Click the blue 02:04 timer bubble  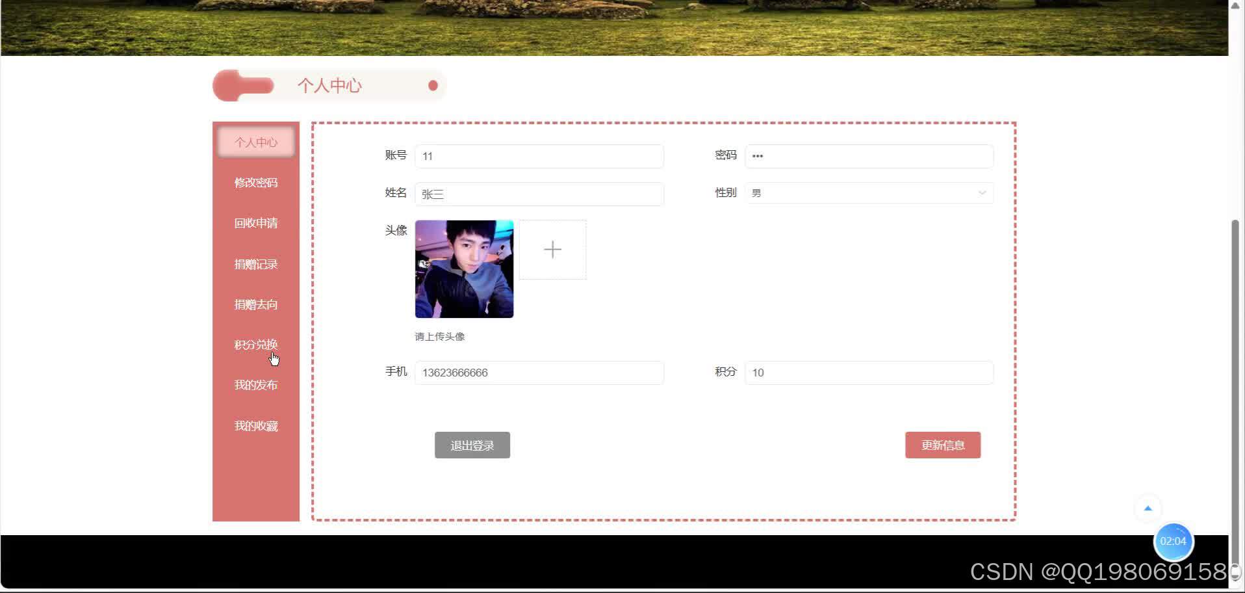1173,541
